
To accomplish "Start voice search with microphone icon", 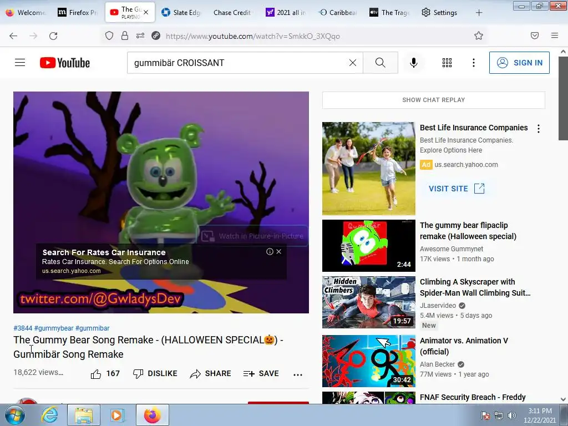I will click(414, 63).
